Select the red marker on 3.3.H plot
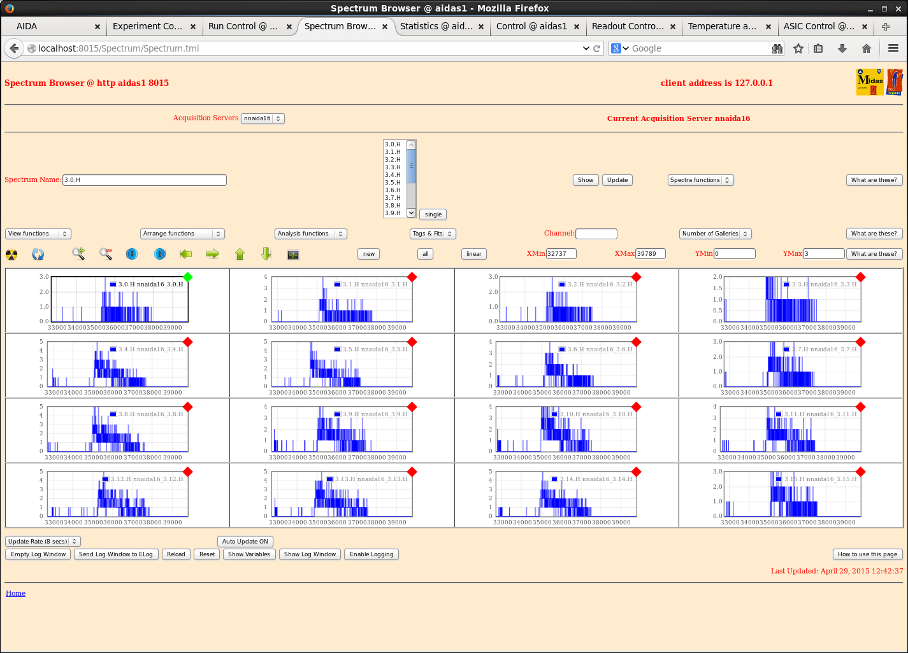Image resolution: width=908 pixels, height=653 pixels. 861,277
